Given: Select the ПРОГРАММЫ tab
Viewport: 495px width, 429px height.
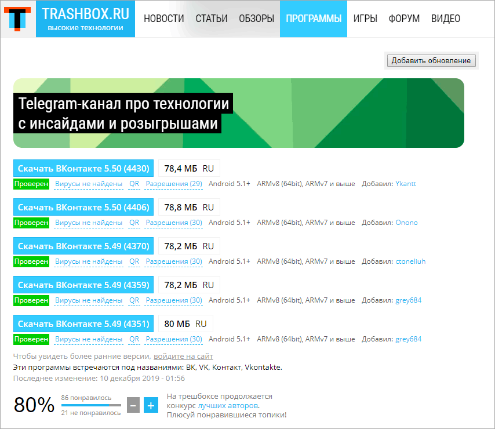Looking at the screenshot, I should pos(314,19).
